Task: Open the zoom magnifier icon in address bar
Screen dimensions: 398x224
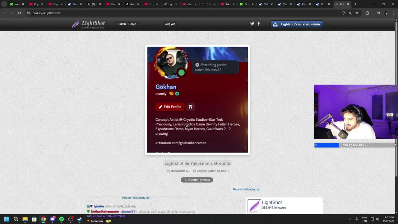Action: tap(350, 13)
